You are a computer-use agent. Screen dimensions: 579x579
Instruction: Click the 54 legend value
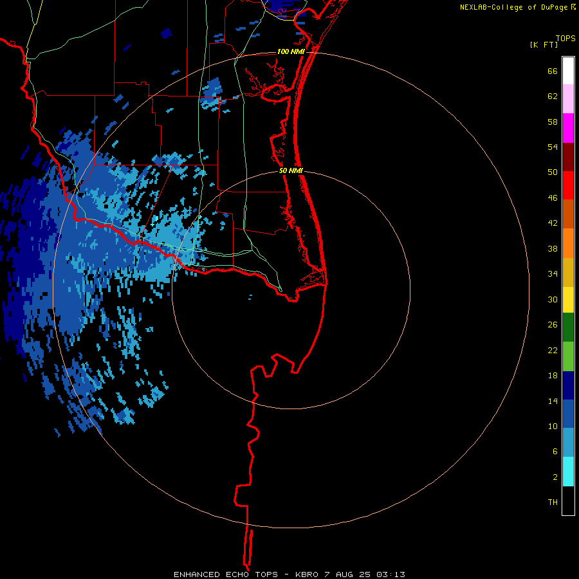(553, 147)
